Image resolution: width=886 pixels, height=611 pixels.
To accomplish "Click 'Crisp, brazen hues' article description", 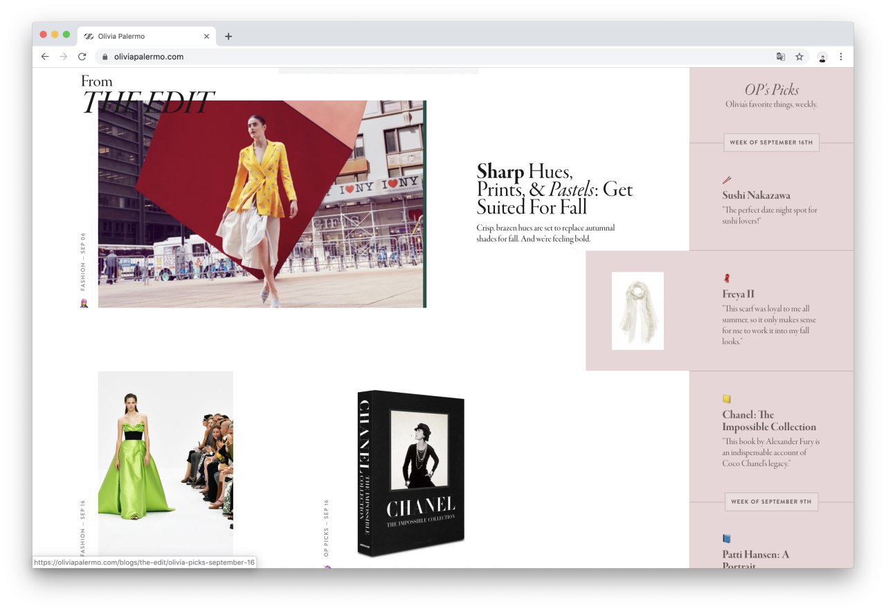I will pyautogui.click(x=545, y=233).
